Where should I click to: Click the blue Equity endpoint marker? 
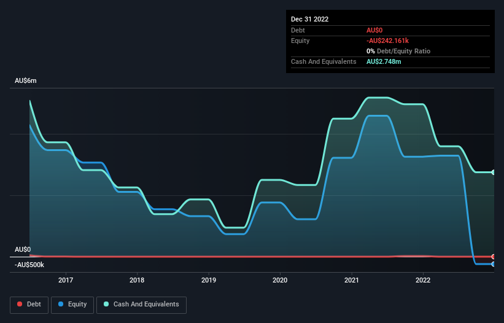(x=493, y=264)
